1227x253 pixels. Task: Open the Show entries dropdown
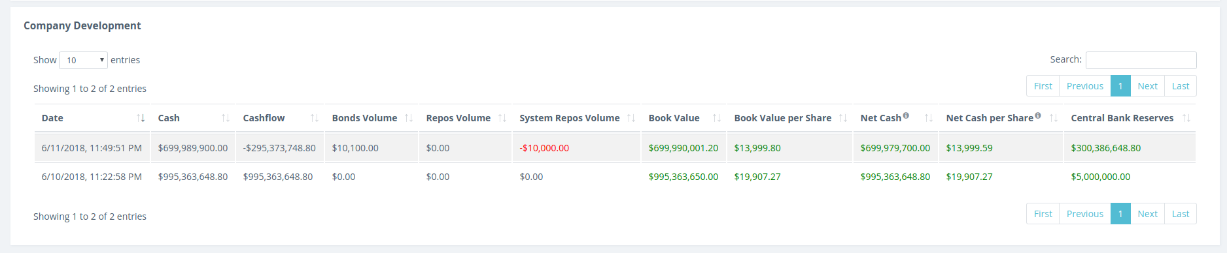[83, 60]
